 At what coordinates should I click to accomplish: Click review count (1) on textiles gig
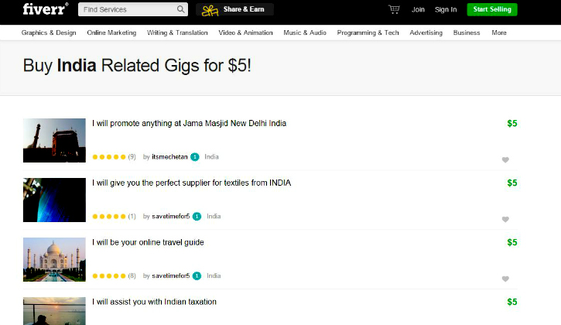click(x=132, y=216)
